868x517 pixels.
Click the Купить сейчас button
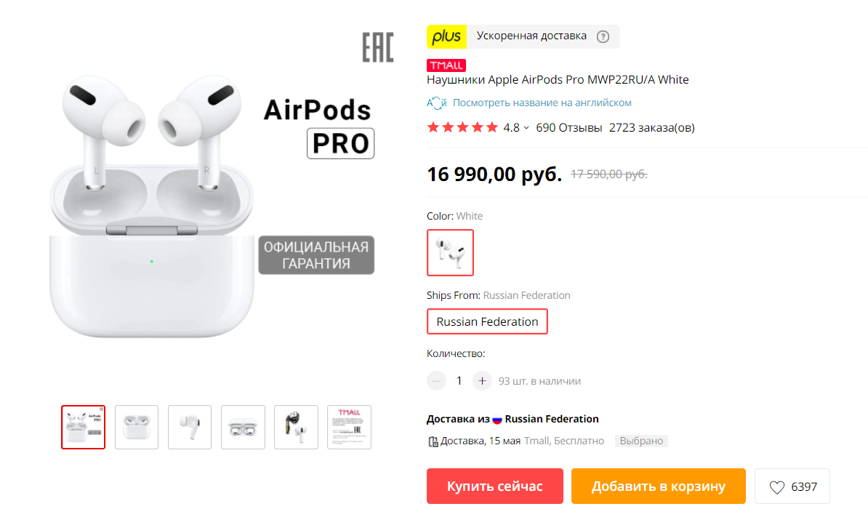pos(495,486)
